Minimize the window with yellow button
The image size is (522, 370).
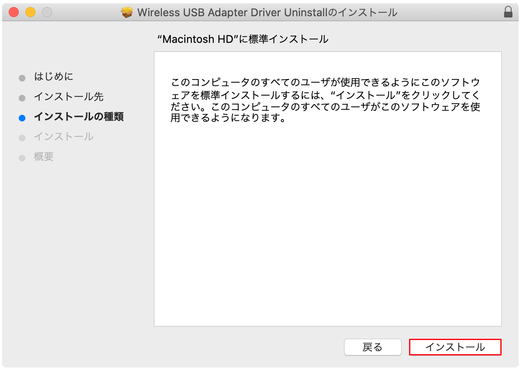(30, 12)
